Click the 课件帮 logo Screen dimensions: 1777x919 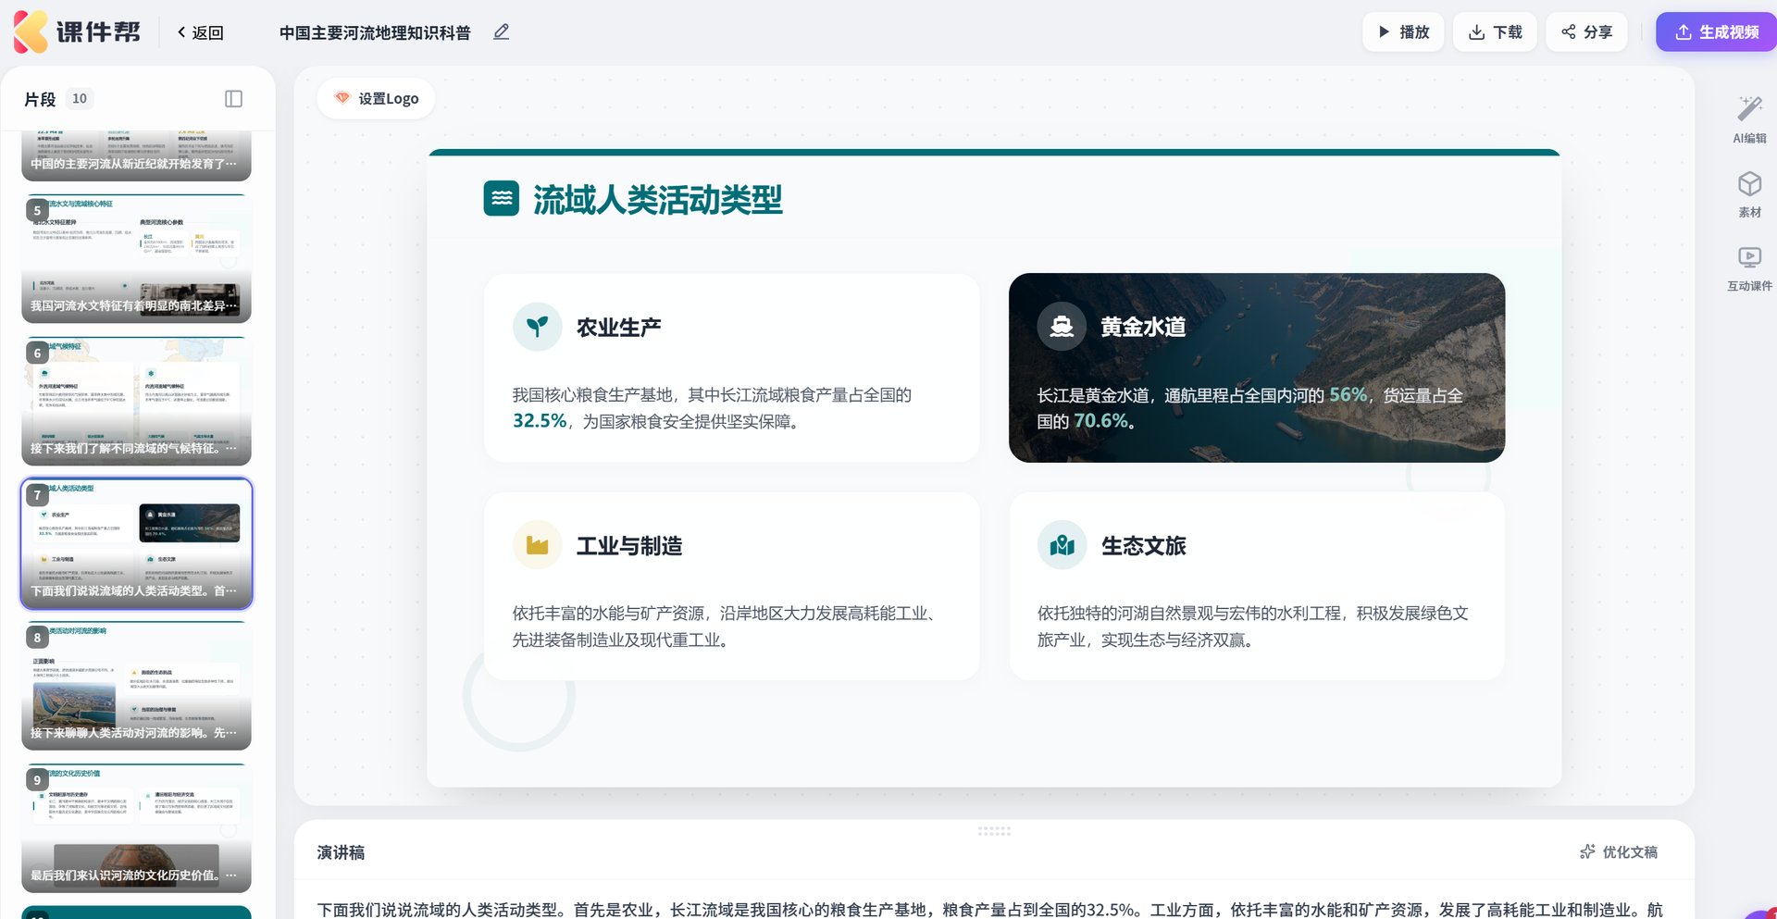tap(77, 31)
